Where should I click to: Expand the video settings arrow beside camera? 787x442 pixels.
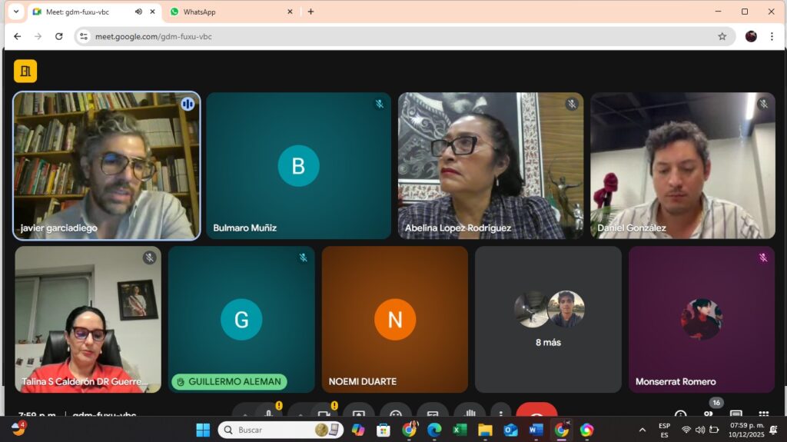pyautogui.click(x=301, y=414)
